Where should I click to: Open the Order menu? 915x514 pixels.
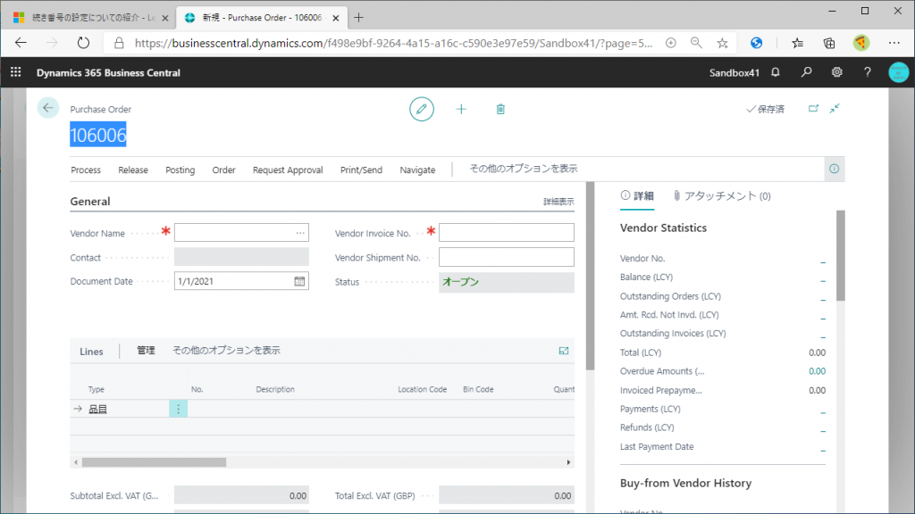point(223,170)
